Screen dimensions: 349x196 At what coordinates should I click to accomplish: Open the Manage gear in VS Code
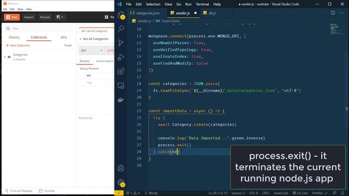click(x=121, y=183)
